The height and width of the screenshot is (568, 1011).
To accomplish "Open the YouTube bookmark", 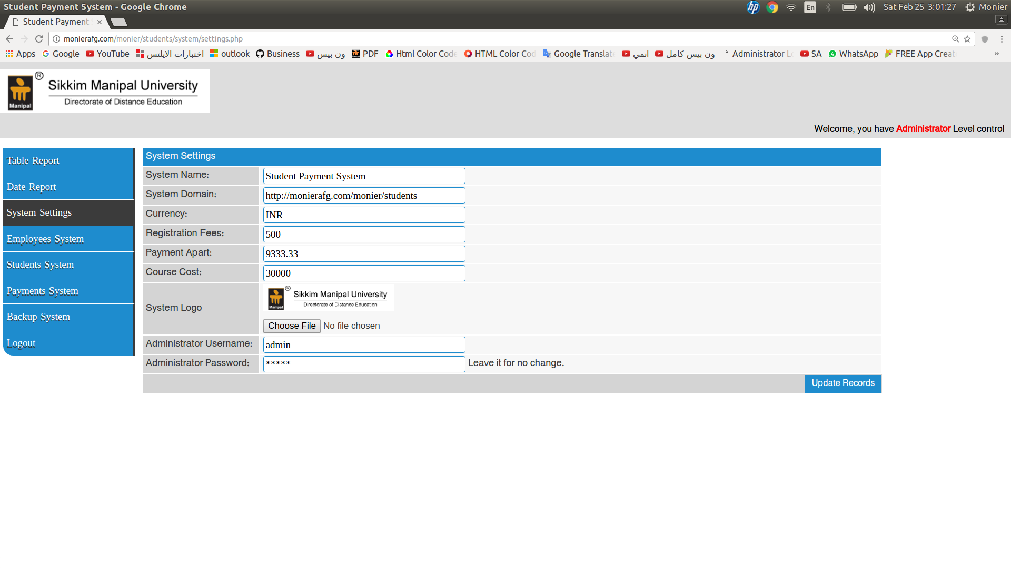I will coord(107,54).
